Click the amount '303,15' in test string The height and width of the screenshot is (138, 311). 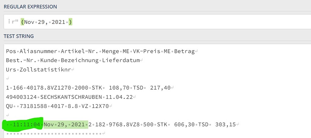click(225, 125)
